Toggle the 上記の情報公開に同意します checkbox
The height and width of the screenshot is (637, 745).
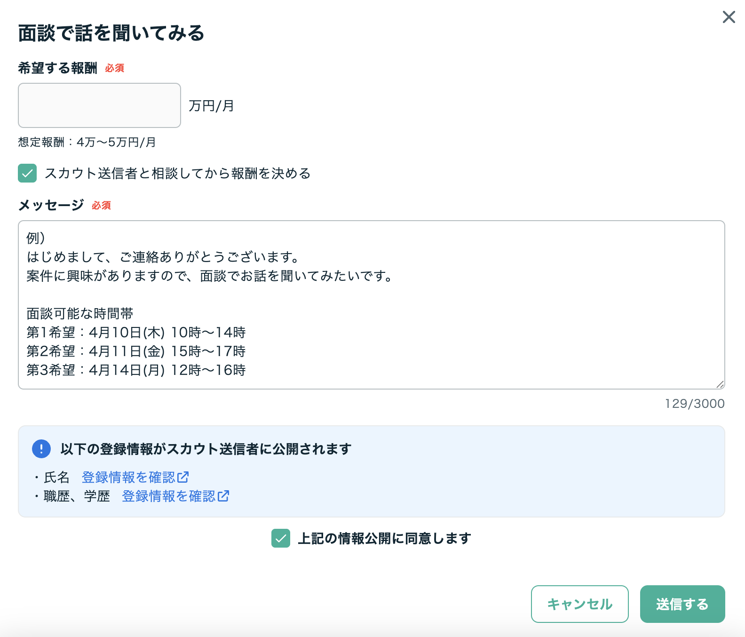coord(281,538)
